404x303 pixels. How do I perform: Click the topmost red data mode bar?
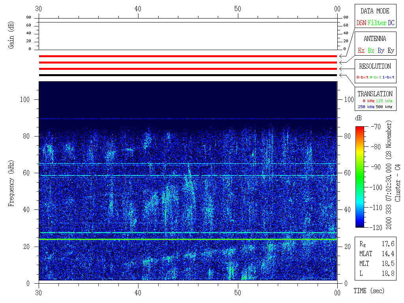(x=188, y=56)
